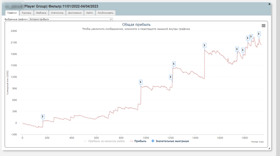Screen dimensions: 280x156
Task: Click the win marker near game 165
Action: [43, 117]
